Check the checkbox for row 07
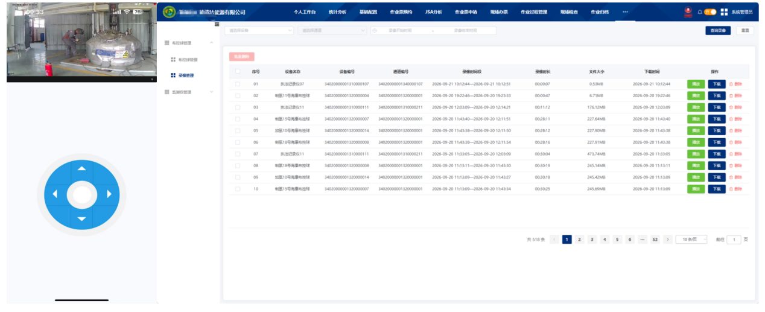 (x=238, y=154)
